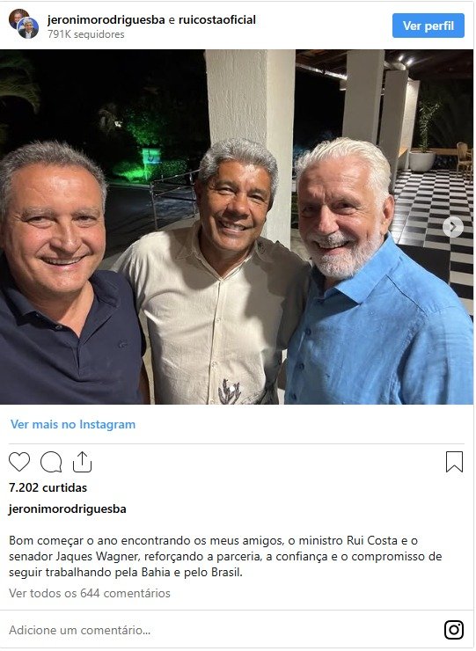Show all 644 comentários
Image resolution: width=476 pixels, height=651 pixels.
[x=90, y=593]
